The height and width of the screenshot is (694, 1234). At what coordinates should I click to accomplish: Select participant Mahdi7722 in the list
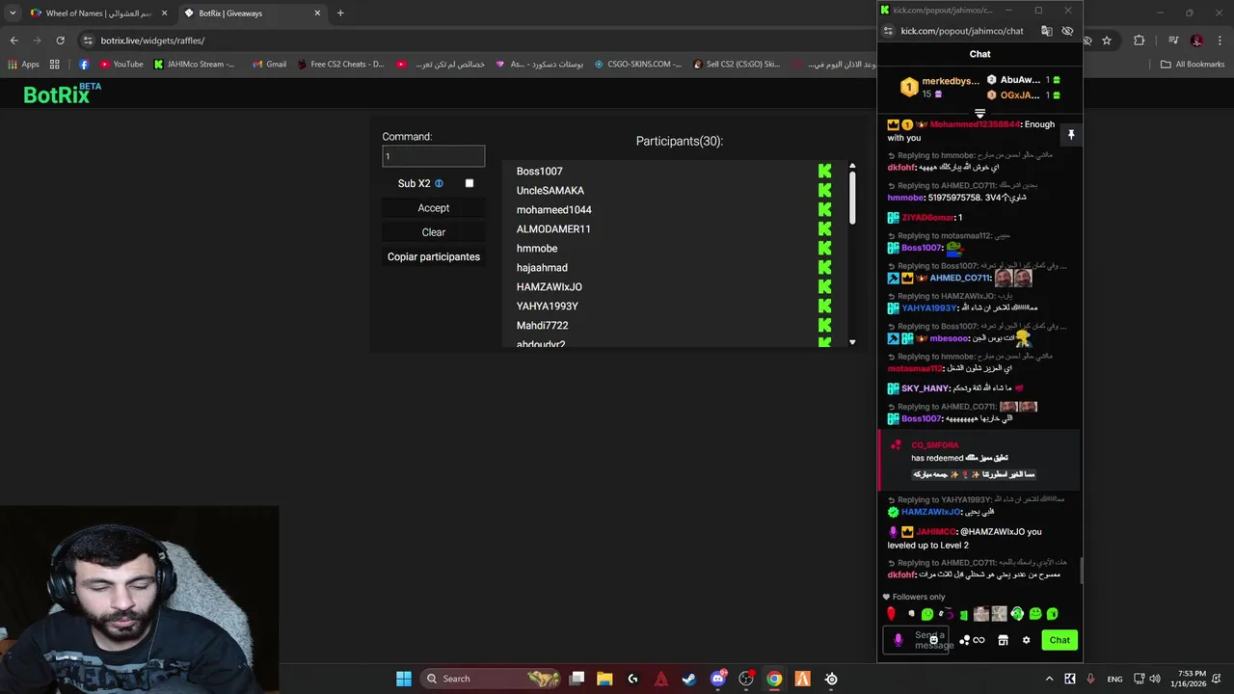pyautogui.click(x=542, y=326)
